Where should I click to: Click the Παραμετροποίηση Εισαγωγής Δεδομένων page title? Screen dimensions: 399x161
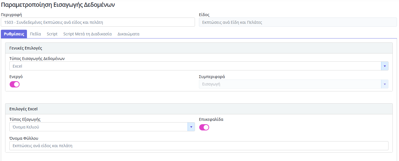[x=58, y=5]
